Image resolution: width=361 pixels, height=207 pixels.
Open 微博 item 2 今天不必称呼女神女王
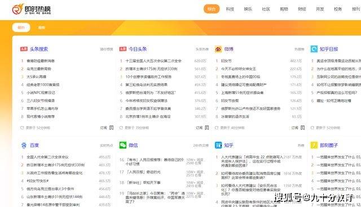click(239, 69)
